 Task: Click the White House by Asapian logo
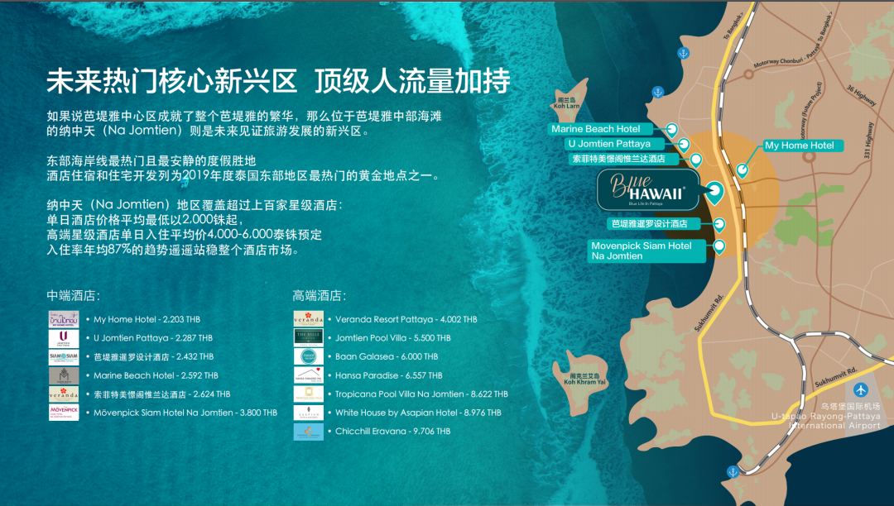309,413
